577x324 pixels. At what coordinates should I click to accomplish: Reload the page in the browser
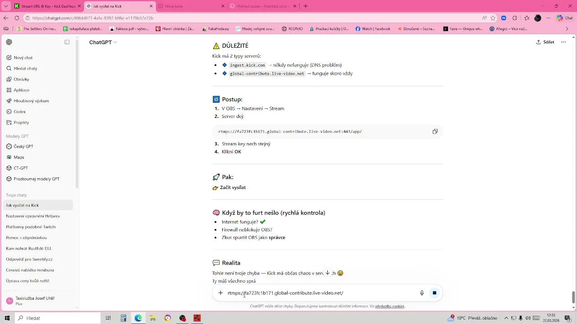pyautogui.click(x=17, y=18)
